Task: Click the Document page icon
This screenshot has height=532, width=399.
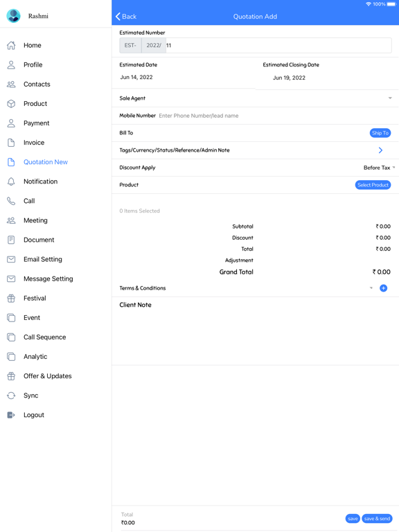Action: click(x=11, y=240)
